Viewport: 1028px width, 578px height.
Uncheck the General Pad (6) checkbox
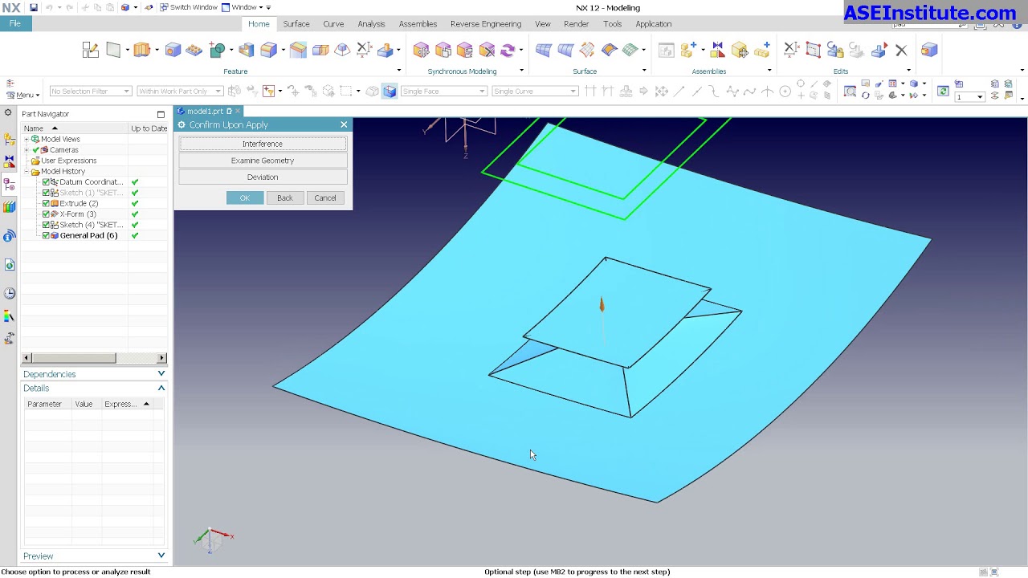tap(46, 235)
